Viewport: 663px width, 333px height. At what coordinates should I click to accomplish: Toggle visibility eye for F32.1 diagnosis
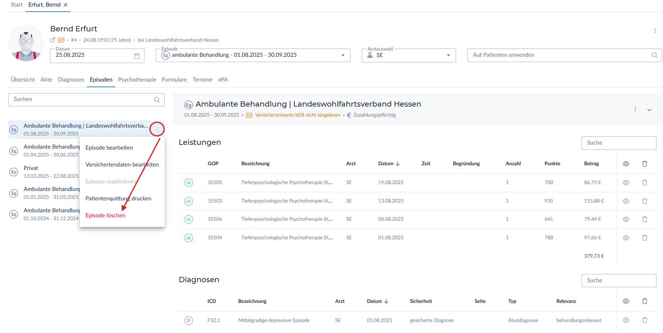pyautogui.click(x=626, y=320)
